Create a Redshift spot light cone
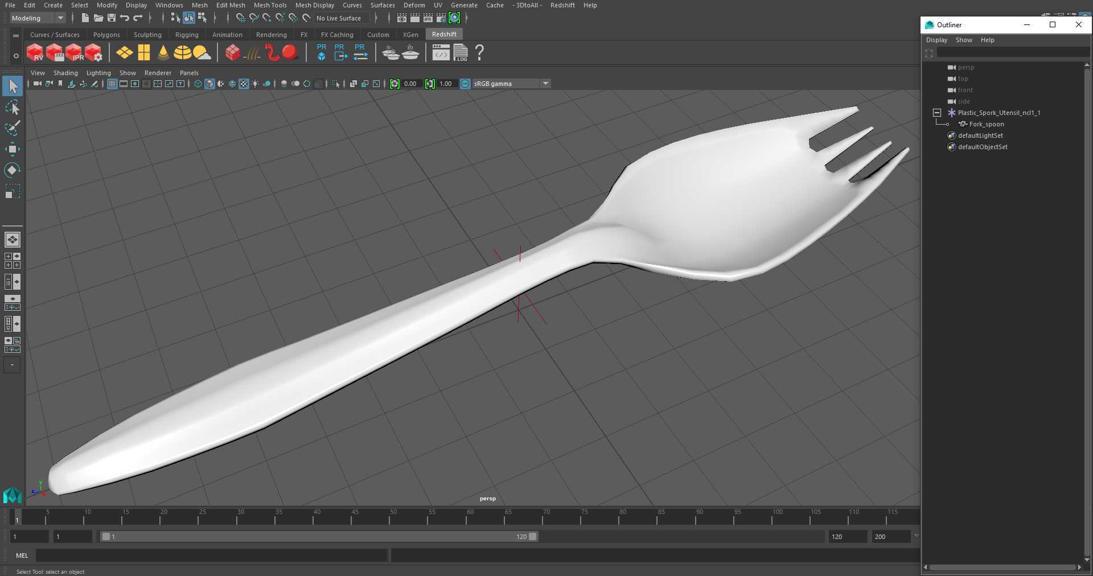 pyautogui.click(x=163, y=53)
